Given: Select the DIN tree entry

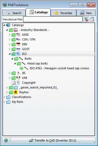Looking at the screenshot, I should (25, 44).
